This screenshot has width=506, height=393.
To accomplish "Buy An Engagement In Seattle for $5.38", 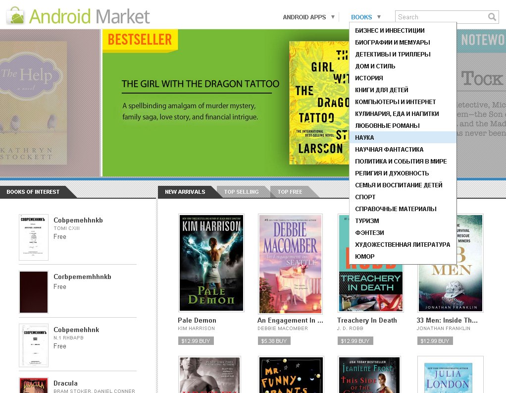I will (x=274, y=341).
